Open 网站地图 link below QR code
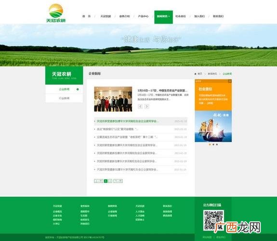This screenshot has width=277, height=241. 207,237
